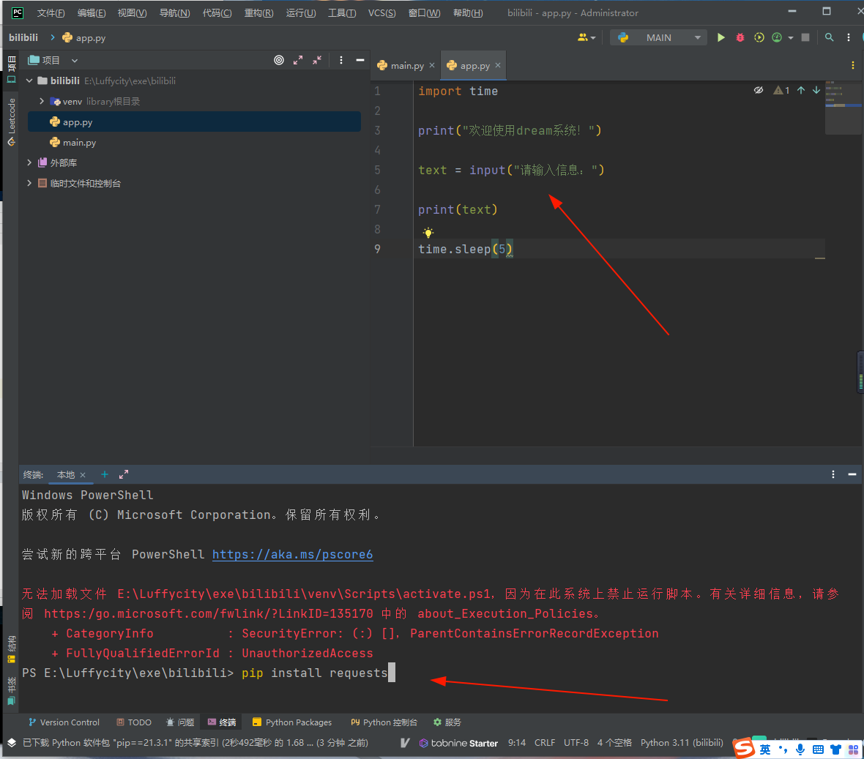Switch to the main.py editor tab

tap(406, 66)
